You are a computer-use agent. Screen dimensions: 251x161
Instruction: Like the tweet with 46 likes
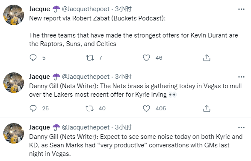click(146, 57)
